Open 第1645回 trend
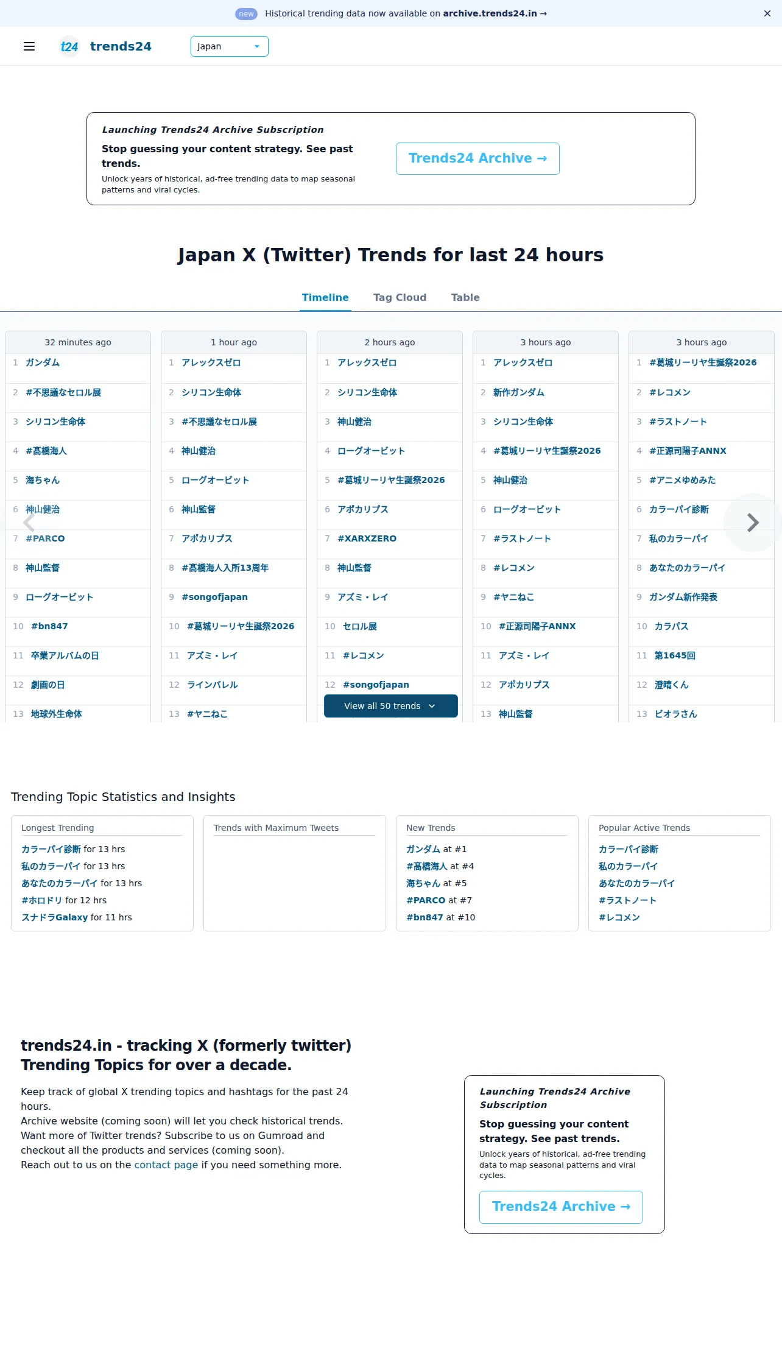The width and height of the screenshot is (782, 1351). [x=675, y=656]
